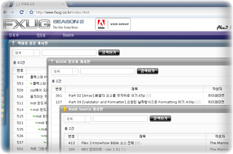
Task: Click search field in 질문 게시판 window
Action: coord(69,53)
